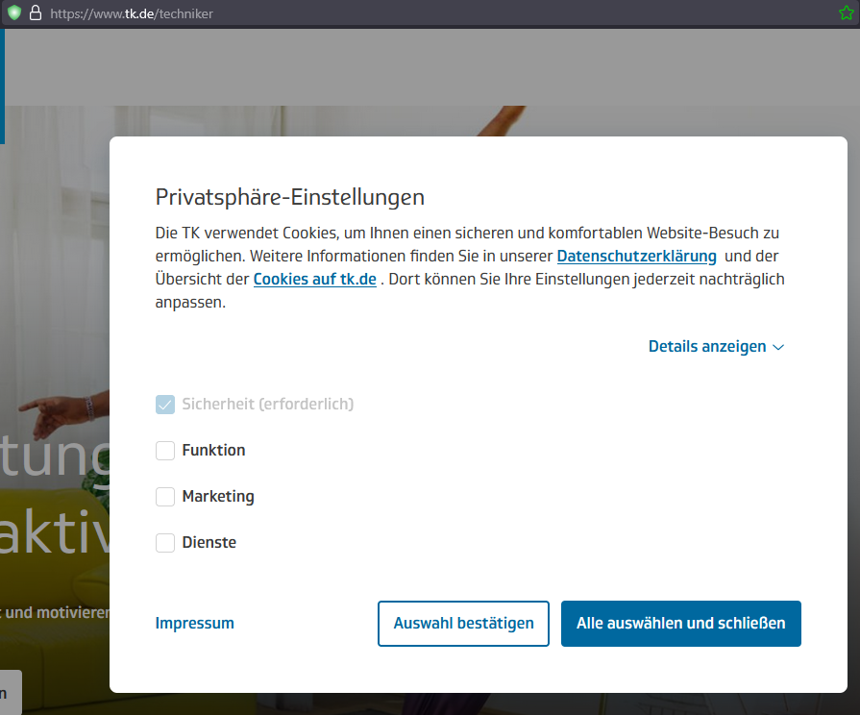Click the partially visible button at bottom-left edge
This screenshot has width=860, height=715.
click(x=10, y=692)
